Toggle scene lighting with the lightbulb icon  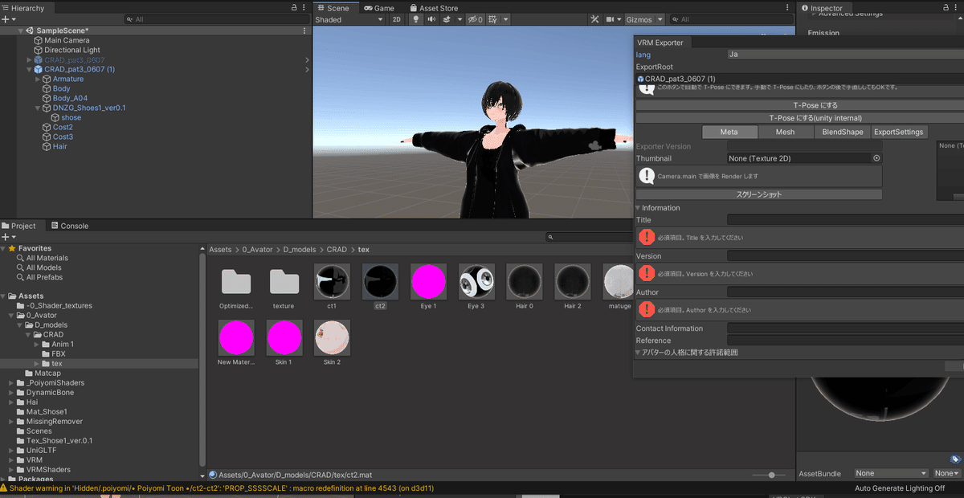(x=416, y=19)
